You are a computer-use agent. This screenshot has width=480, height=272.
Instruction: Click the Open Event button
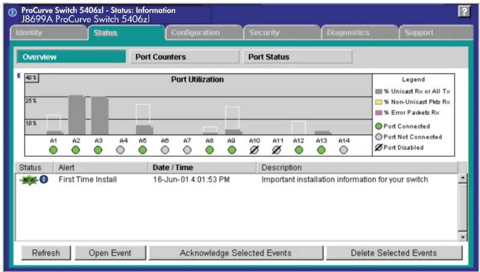110,253
